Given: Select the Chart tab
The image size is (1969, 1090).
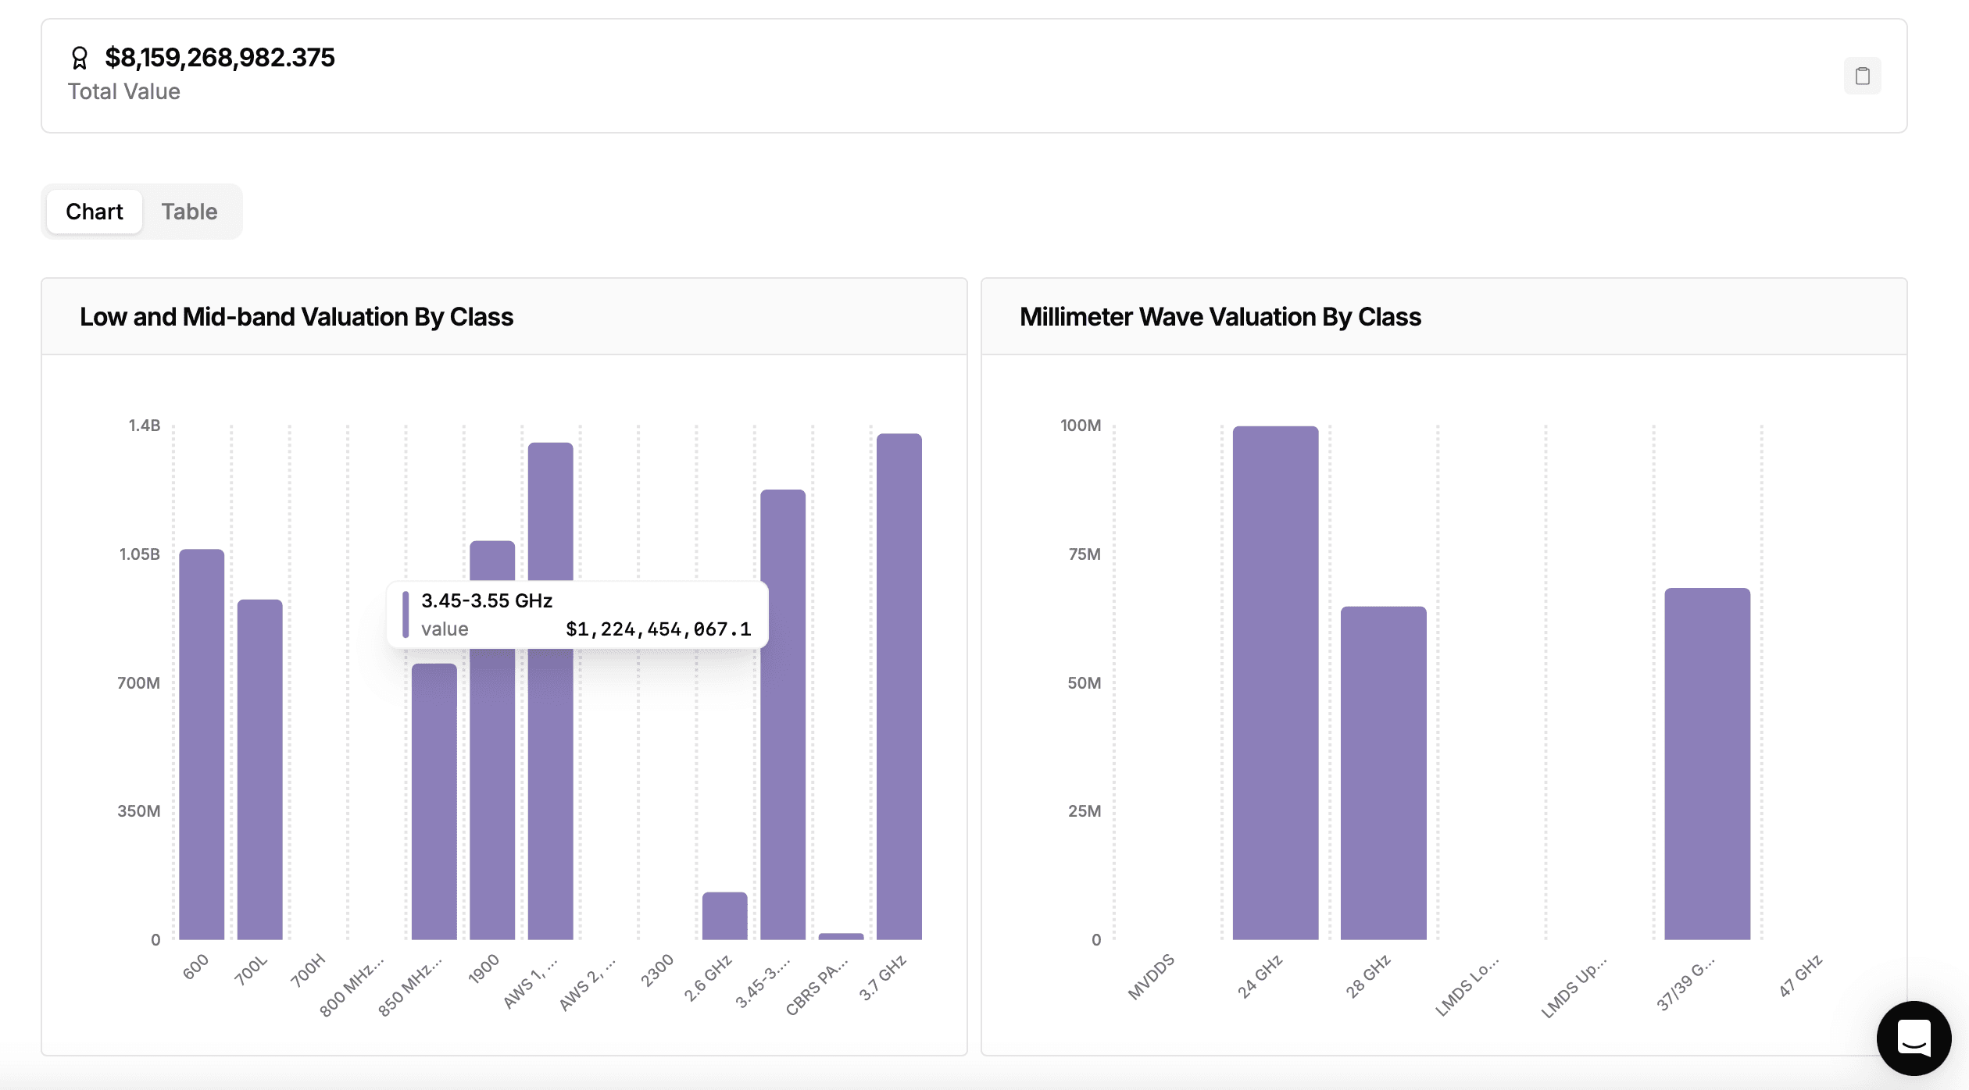Looking at the screenshot, I should (95, 212).
